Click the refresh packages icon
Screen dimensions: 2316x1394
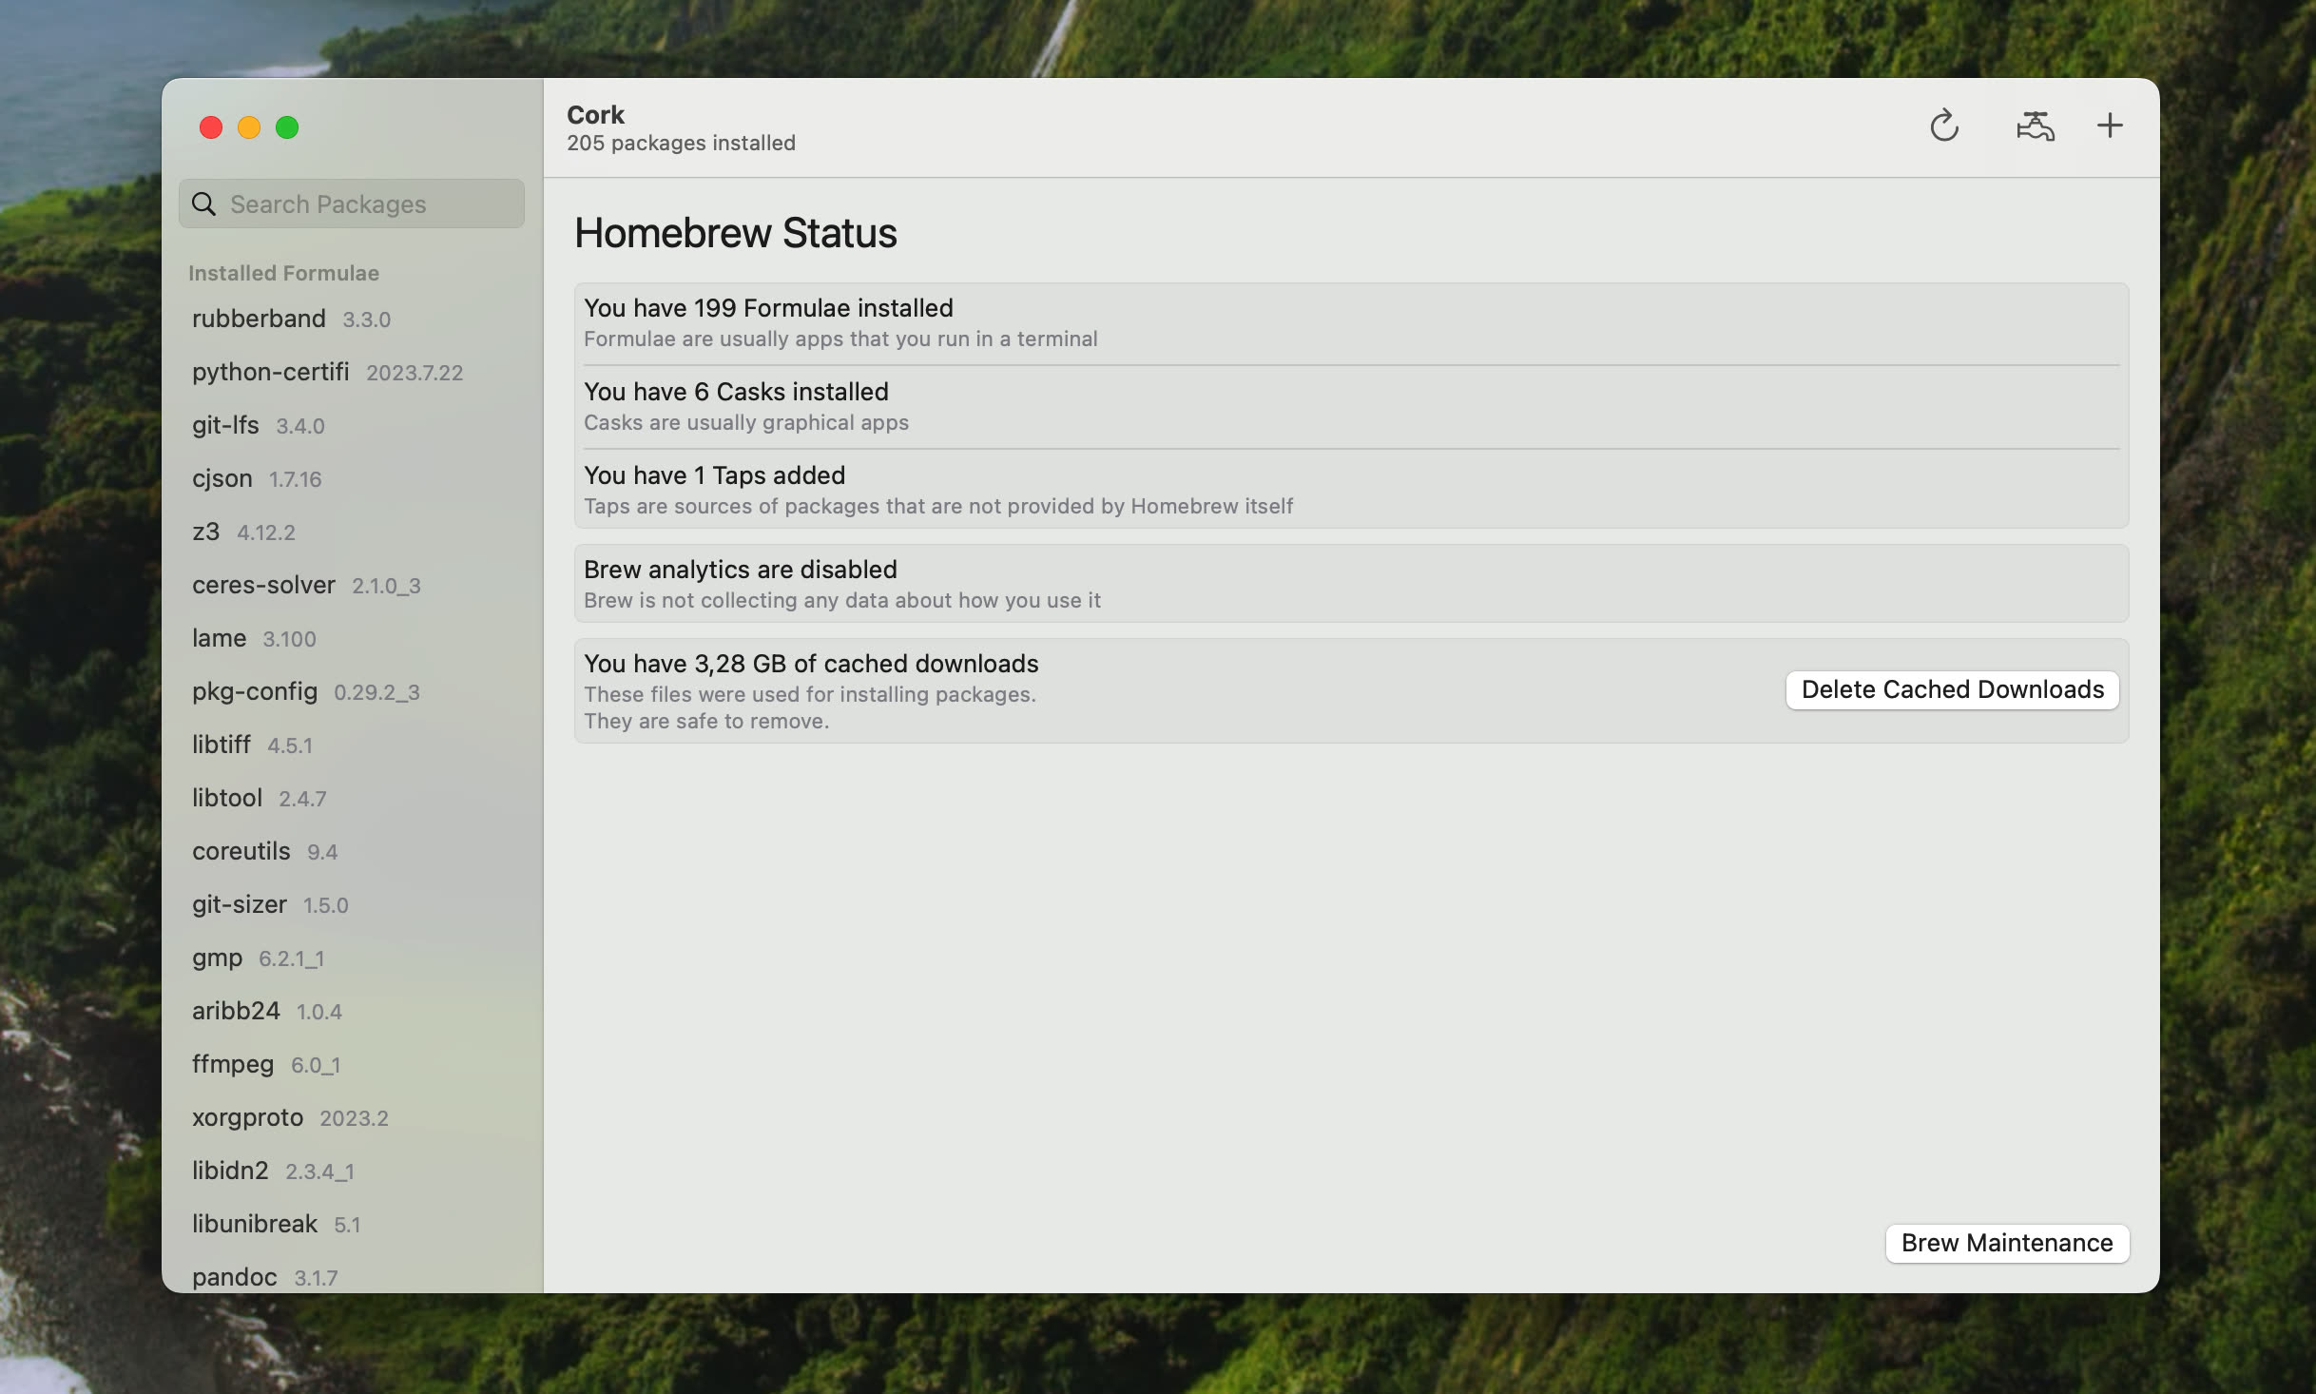(1944, 126)
